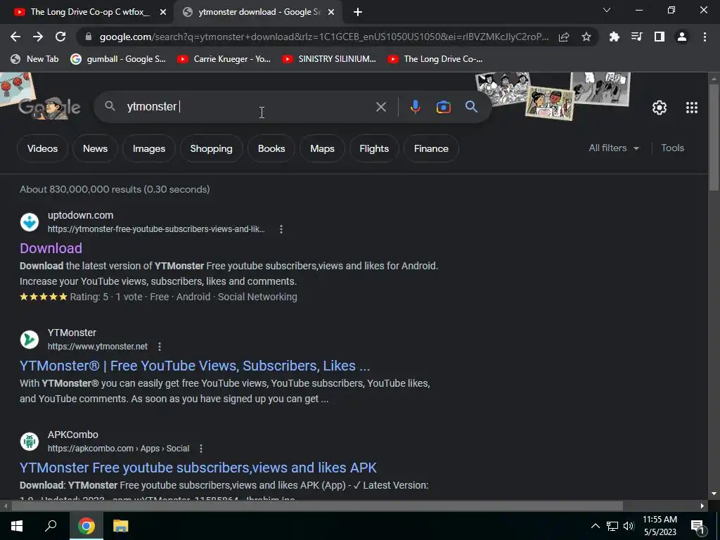This screenshot has height=540, width=720.
Task: Open the Carrie Krueger bookmark
Action: point(224,59)
